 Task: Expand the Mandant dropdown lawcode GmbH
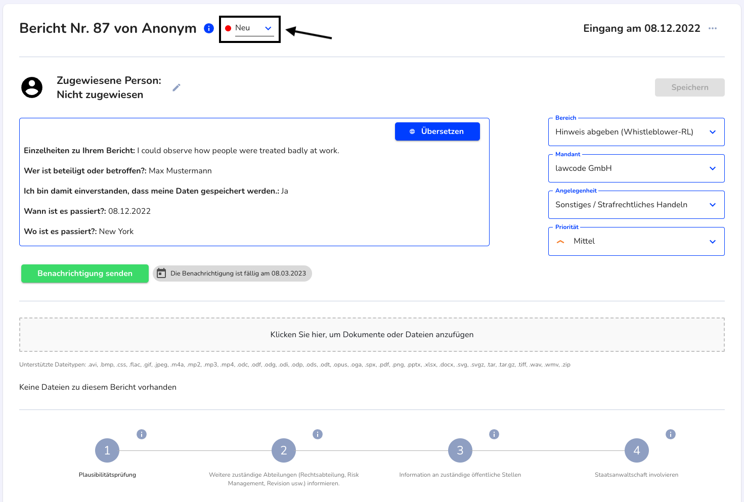point(636,168)
